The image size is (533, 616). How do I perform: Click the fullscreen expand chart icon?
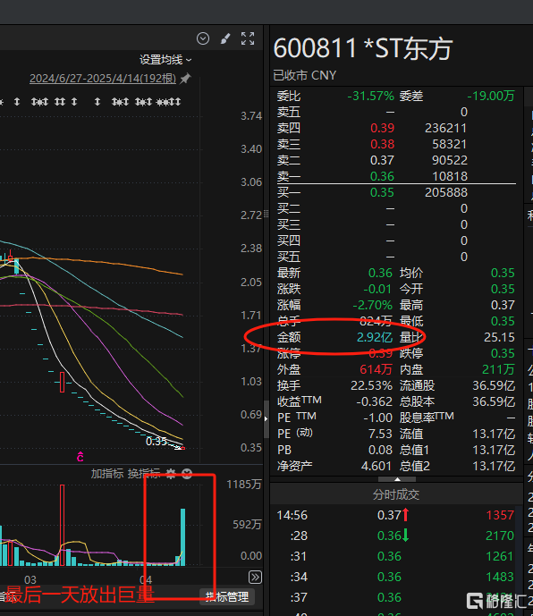point(248,38)
